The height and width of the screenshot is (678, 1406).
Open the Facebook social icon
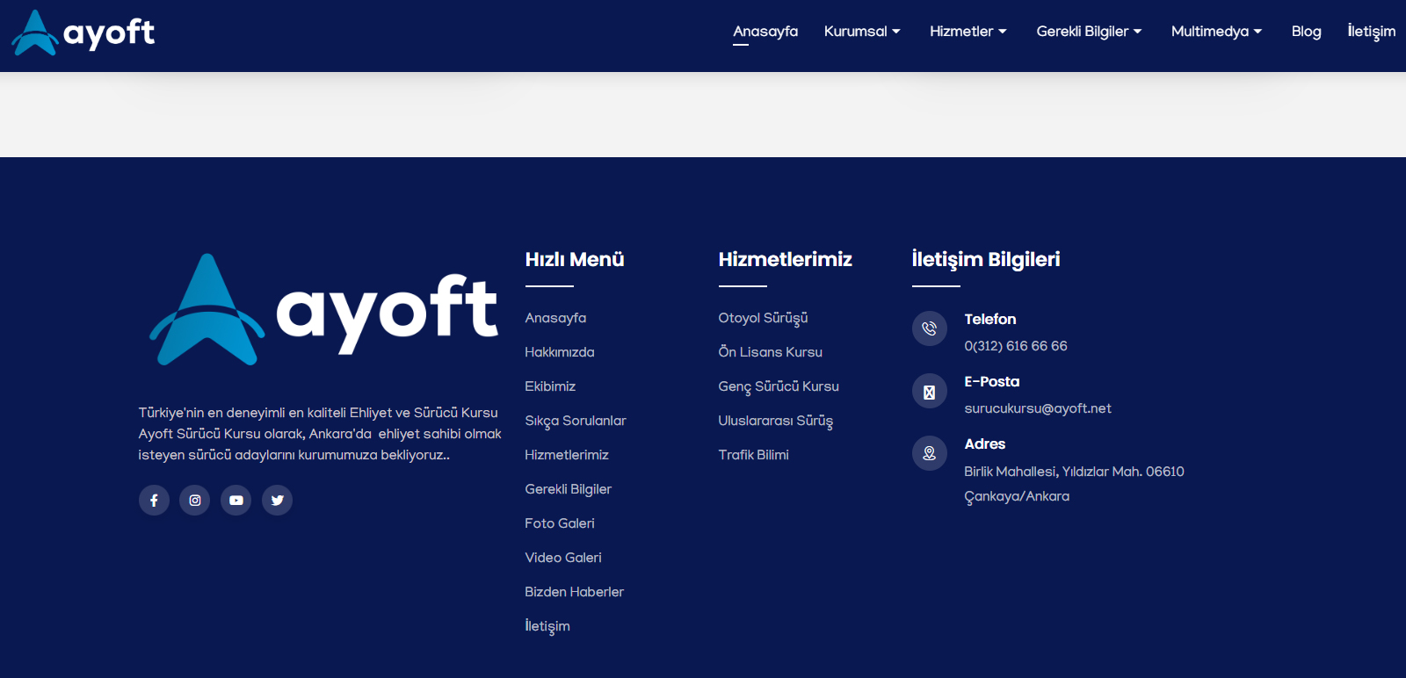154,501
